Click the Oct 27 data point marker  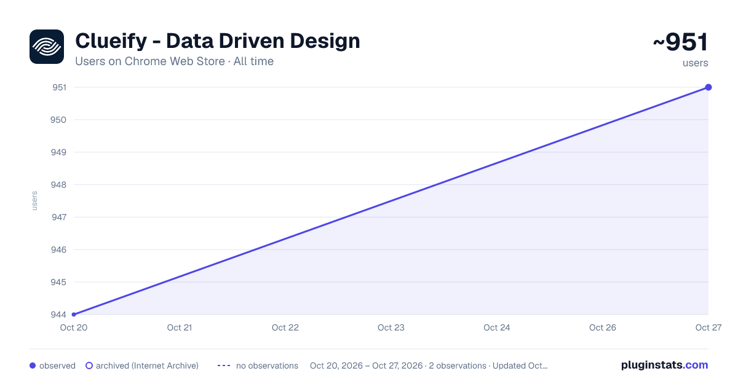[x=708, y=87]
